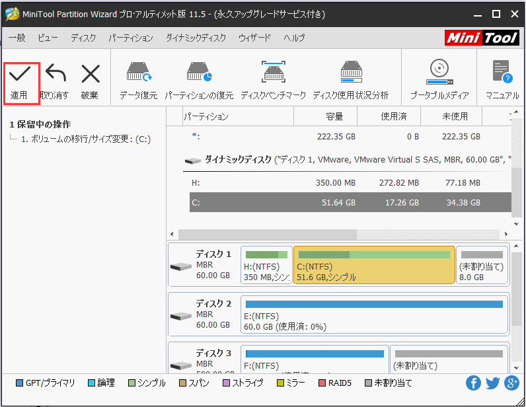This screenshot has width=526, height=407.
Task: Start the ディスクベンチマーク disk benchmark
Action: [273, 73]
